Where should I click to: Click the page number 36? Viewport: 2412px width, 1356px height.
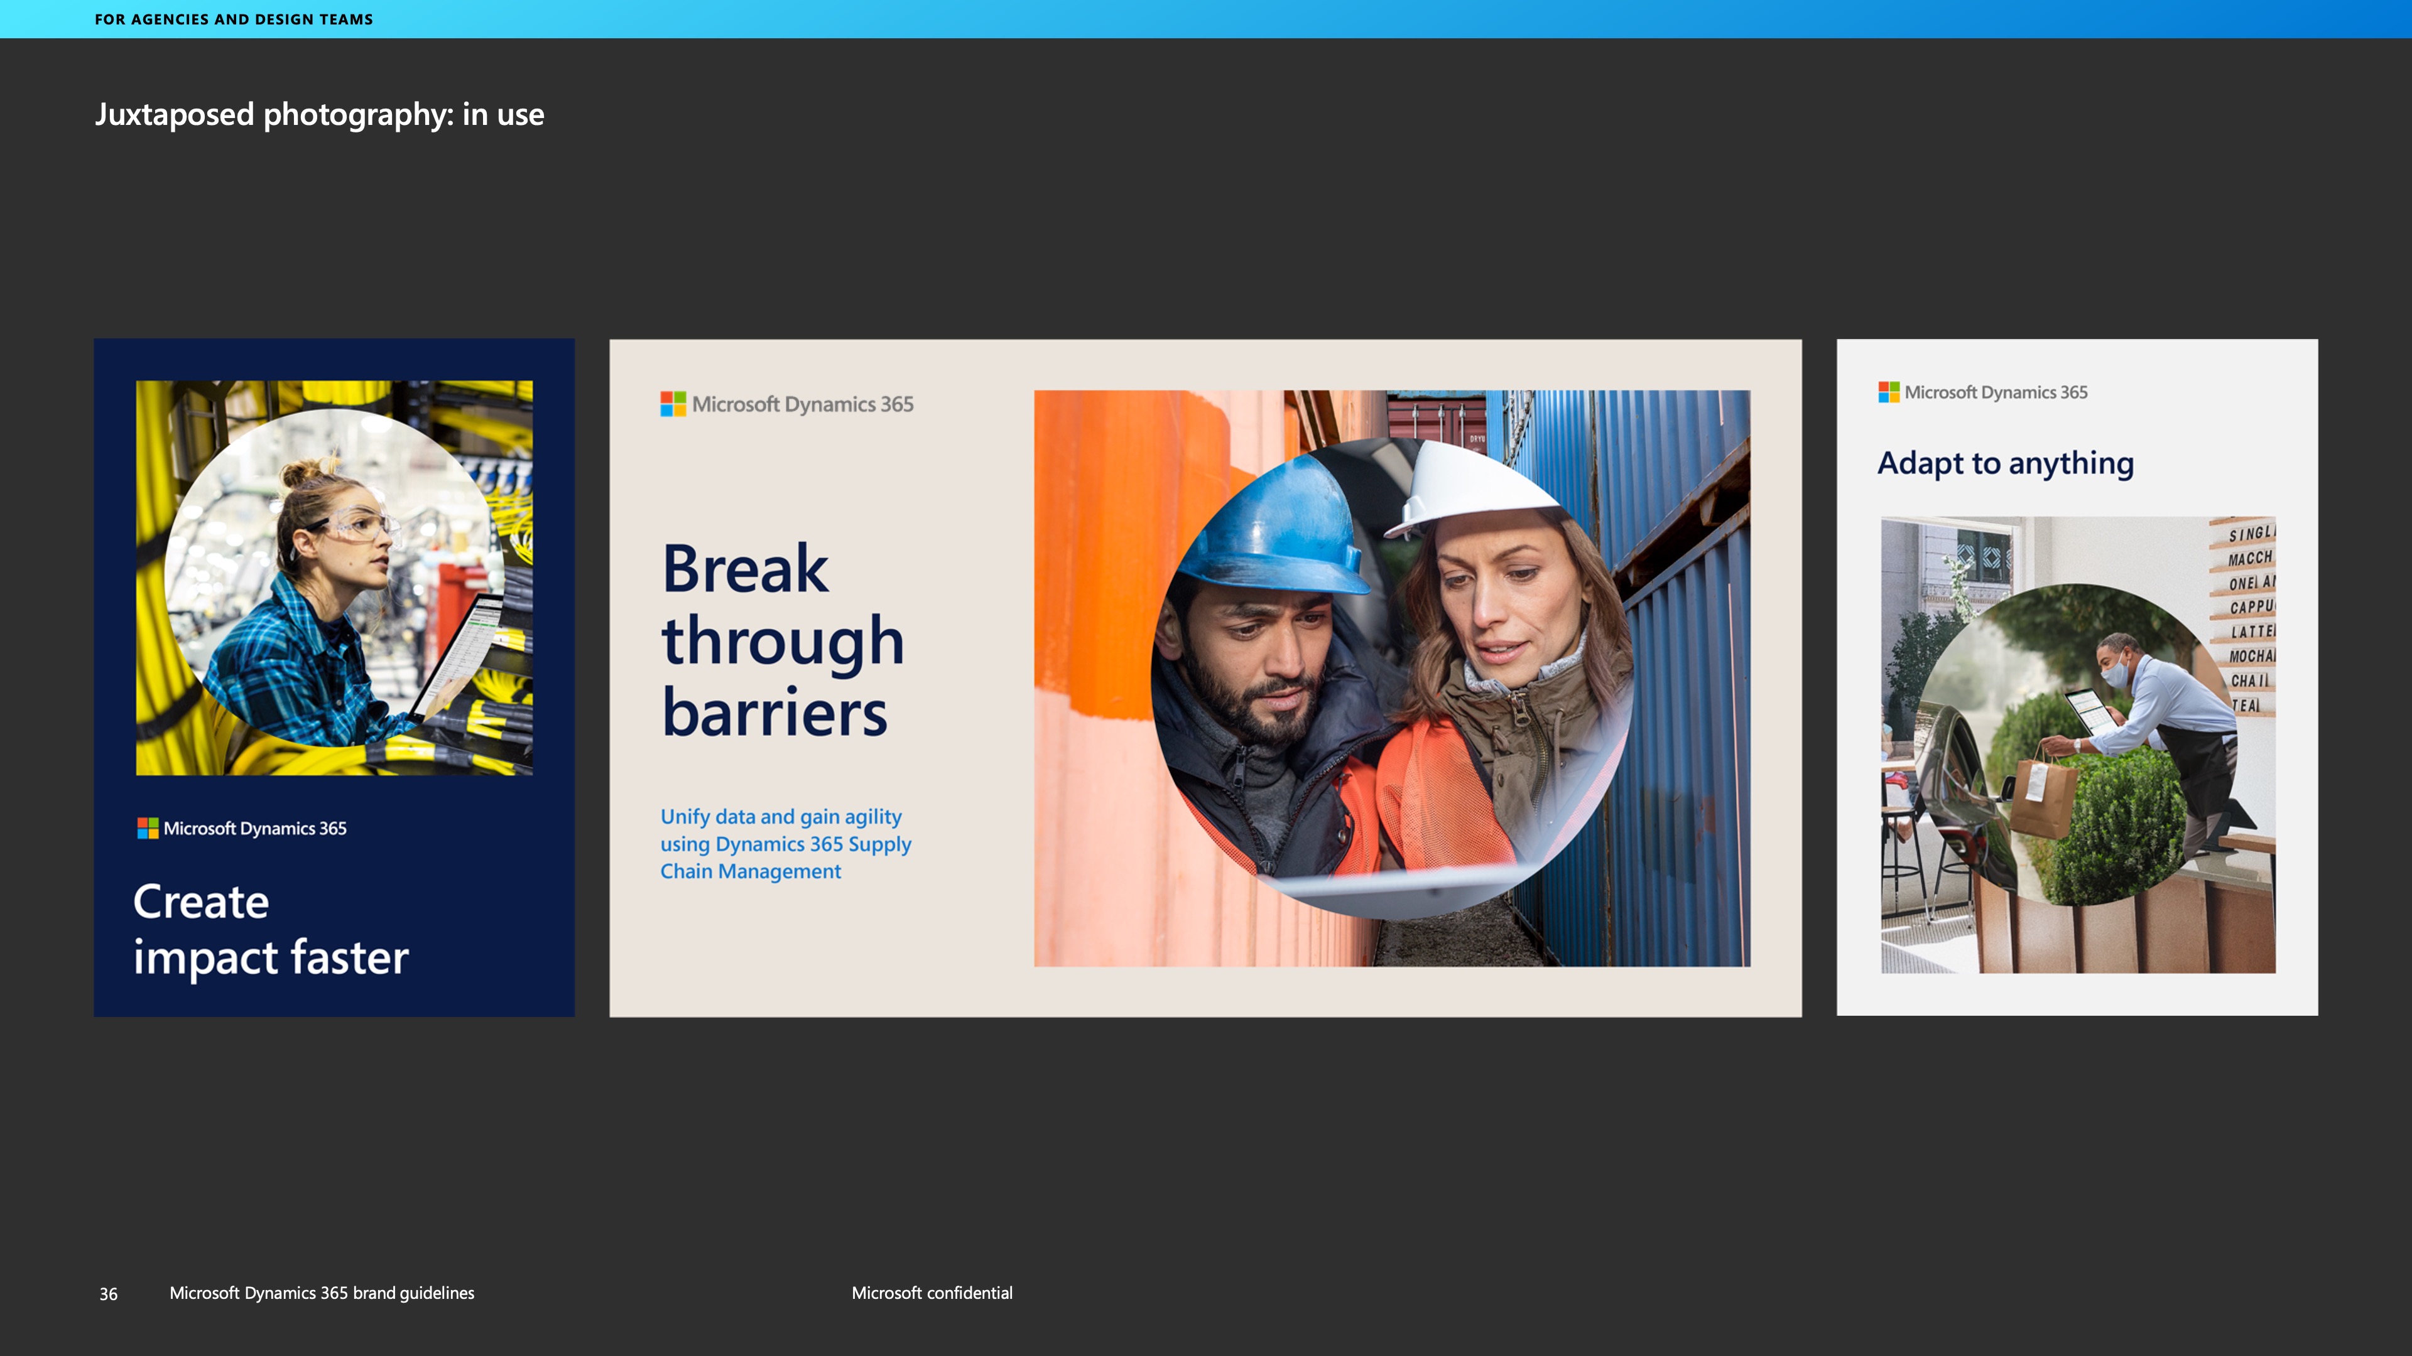tap(109, 1294)
